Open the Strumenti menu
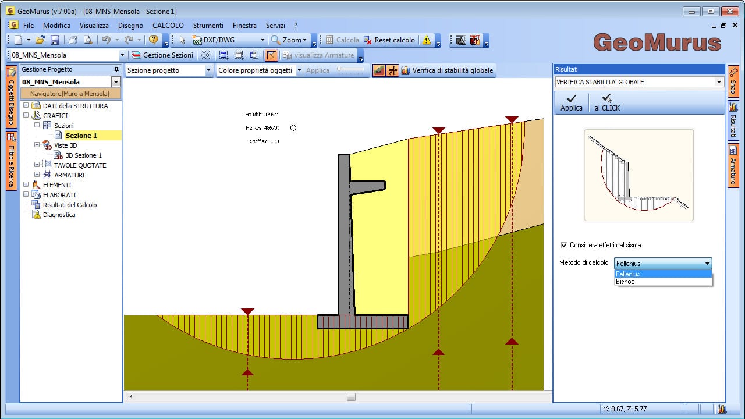745x419 pixels. tap(208, 26)
